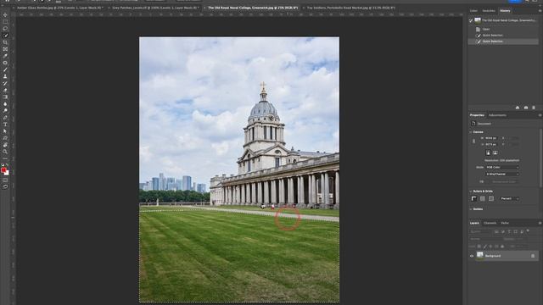Switch to the Channels tab

pos(490,224)
